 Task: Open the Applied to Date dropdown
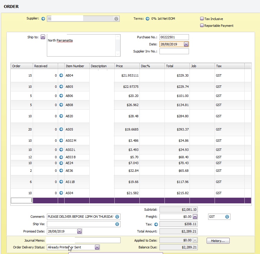(195, 240)
